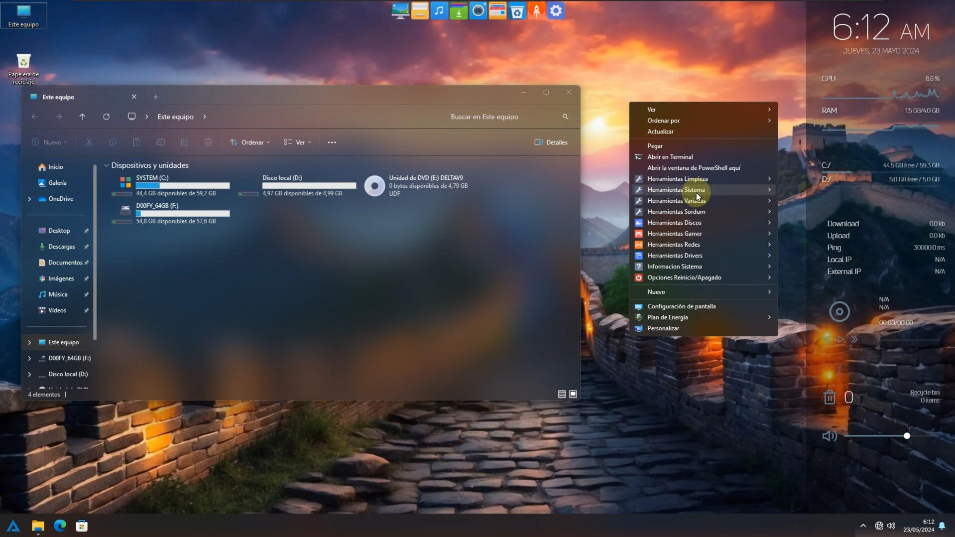955x537 pixels.
Task: Collapse the Dispositivos y unidades group
Action: [107, 165]
